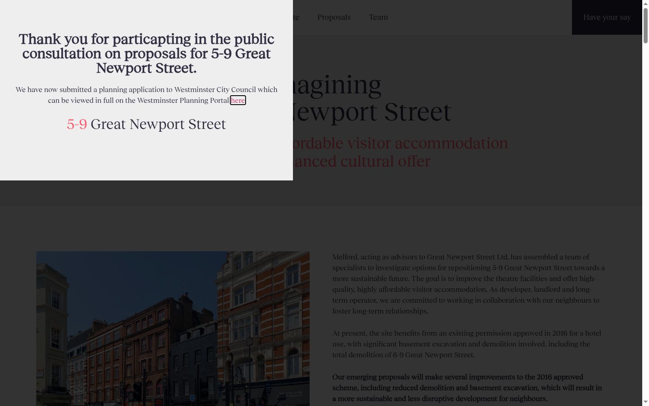
Task: Click the paragraph starting 'Melford, acting as advisors'
Action: coord(469,284)
